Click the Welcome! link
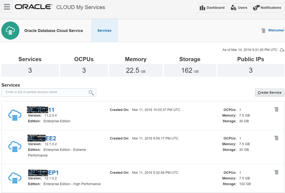Screen dimensions: 285x193 click(x=276, y=30)
